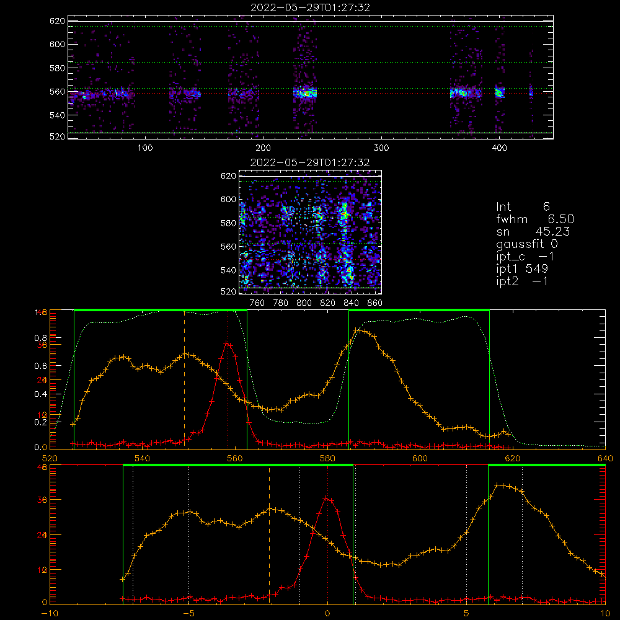Click thick green bar at top-right of bottom plot

click(x=547, y=466)
